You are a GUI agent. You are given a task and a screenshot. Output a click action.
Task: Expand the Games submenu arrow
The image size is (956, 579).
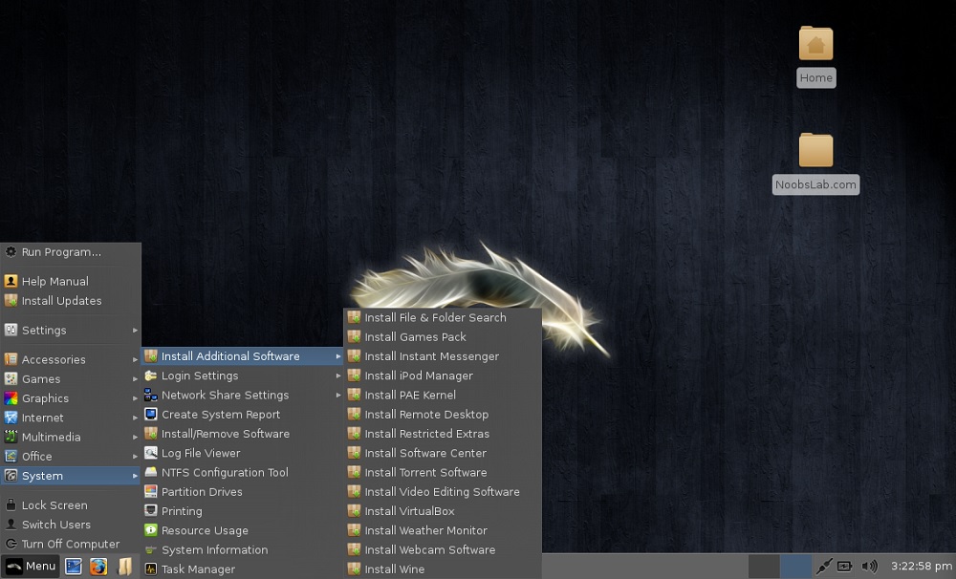(x=135, y=378)
